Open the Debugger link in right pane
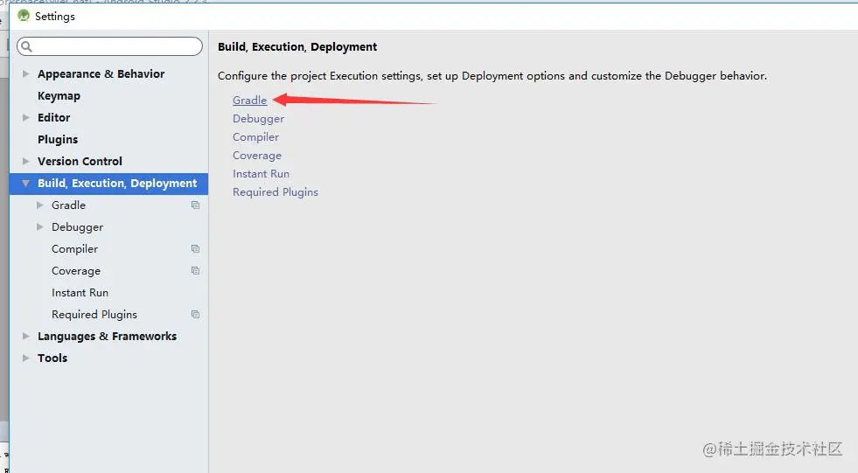Screen dimensions: 858x473 click(x=258, y=119)
